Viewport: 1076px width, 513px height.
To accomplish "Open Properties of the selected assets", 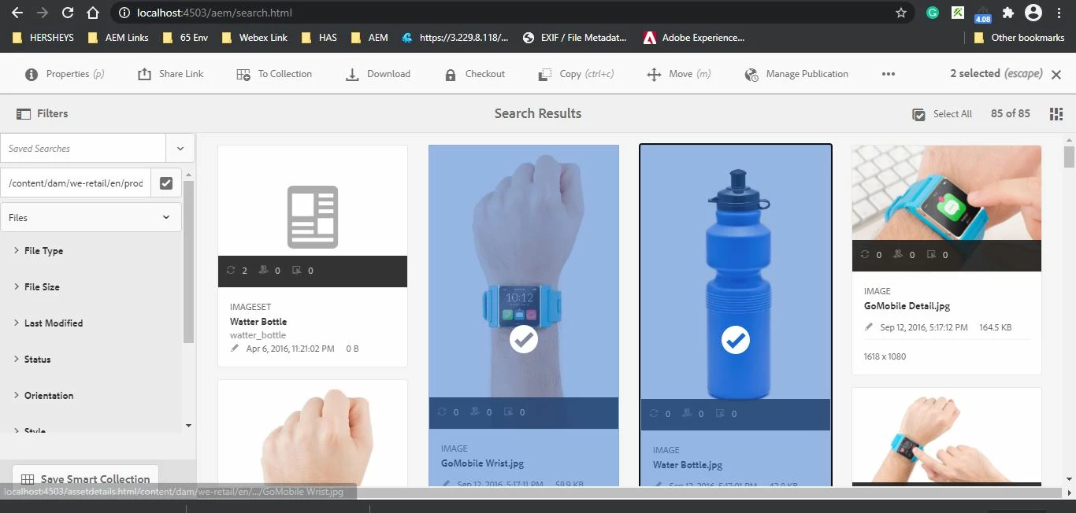I will pos(65,74).
